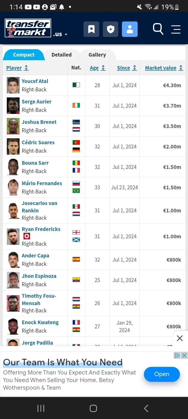Tap the AdChoices info icon

177,355
